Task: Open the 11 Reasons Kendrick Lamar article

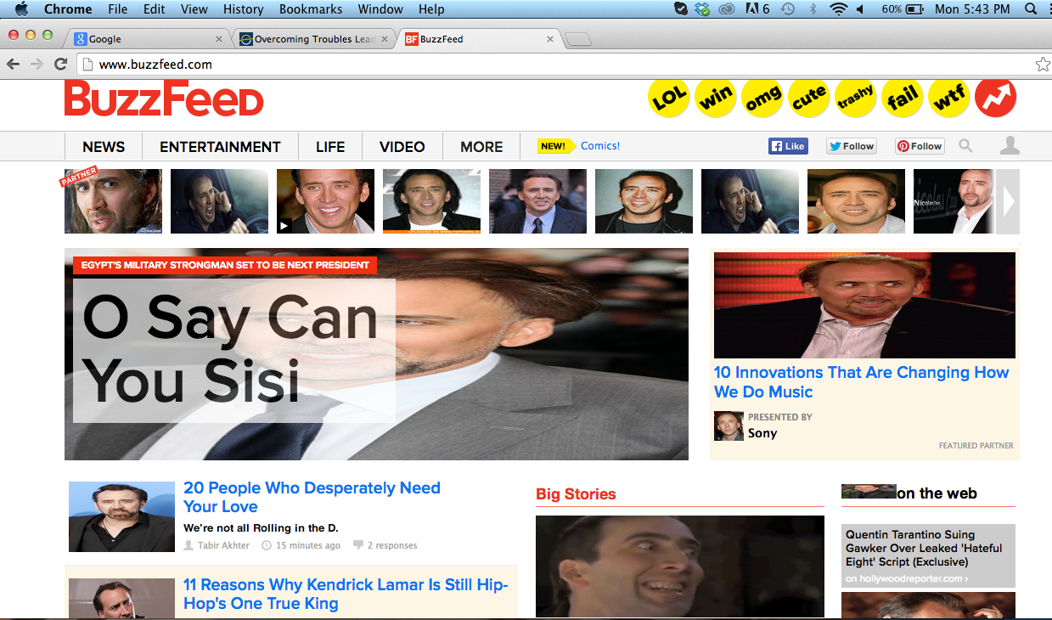Action: [x=346, y=594]
